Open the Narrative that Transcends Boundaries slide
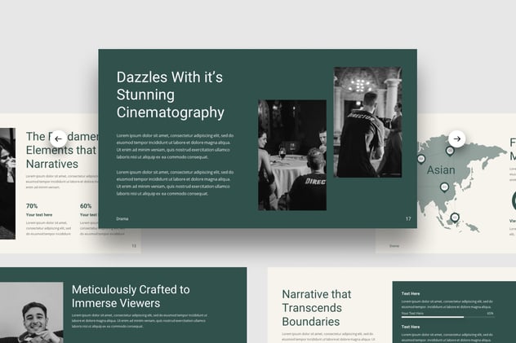The image size is (516, 343). [392, 306]
